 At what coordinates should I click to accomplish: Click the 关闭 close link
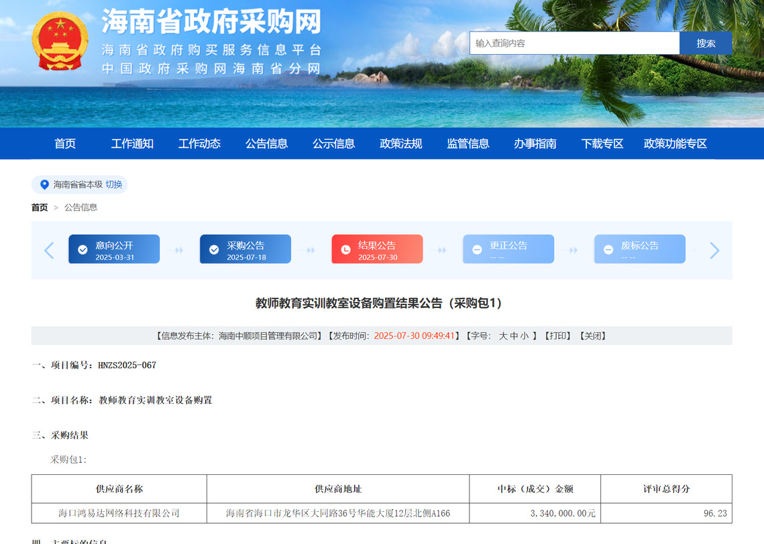[x=593, y=336]
